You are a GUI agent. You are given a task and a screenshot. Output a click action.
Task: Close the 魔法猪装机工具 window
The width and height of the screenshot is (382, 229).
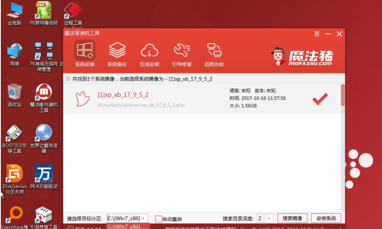pyautogui.click(x=340, y=34)
